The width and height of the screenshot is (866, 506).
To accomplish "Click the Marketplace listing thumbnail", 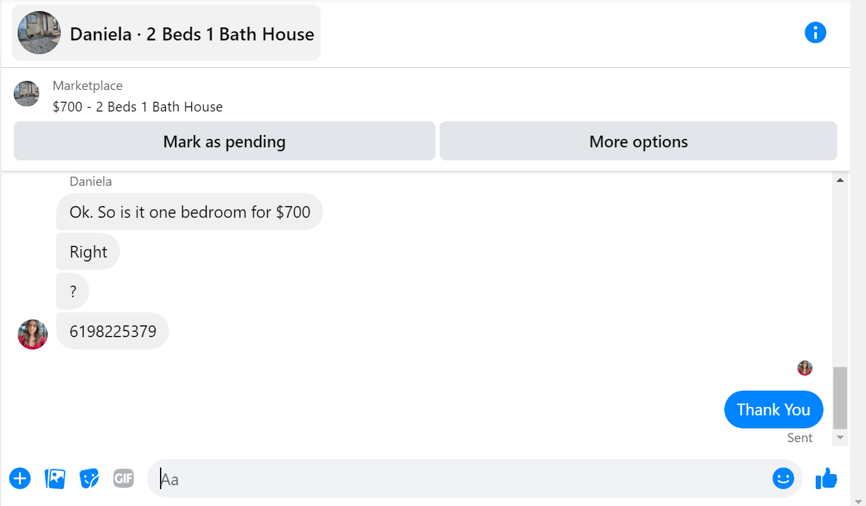I will (x=27, y=94).
